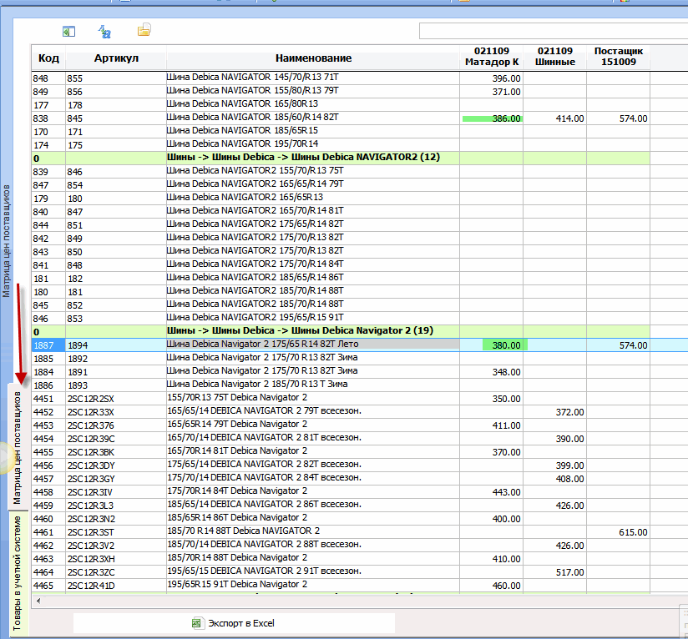This screenshot has height=639, width=688.
Task: Select row Шина Debica NAVIGATOR 145/70/R13 71T
Action: click(x=341, y=78)
